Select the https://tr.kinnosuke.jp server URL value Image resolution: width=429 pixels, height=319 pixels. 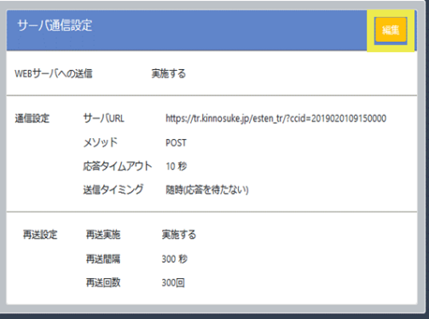click(x=275, y=119)
